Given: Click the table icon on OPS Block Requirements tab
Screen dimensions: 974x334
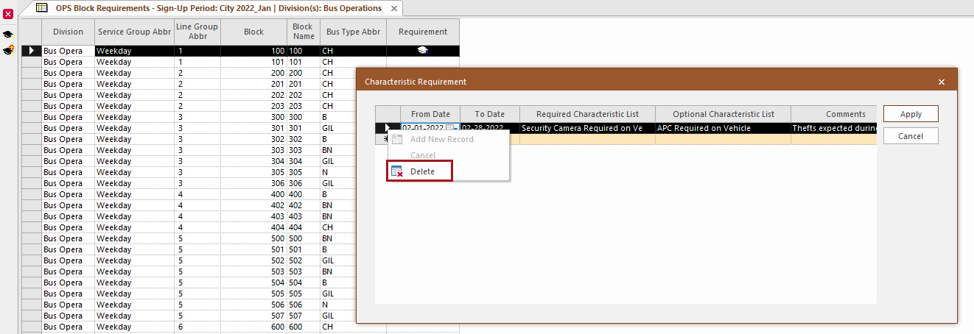Looking at the screenshot, I should pos(42,8).
